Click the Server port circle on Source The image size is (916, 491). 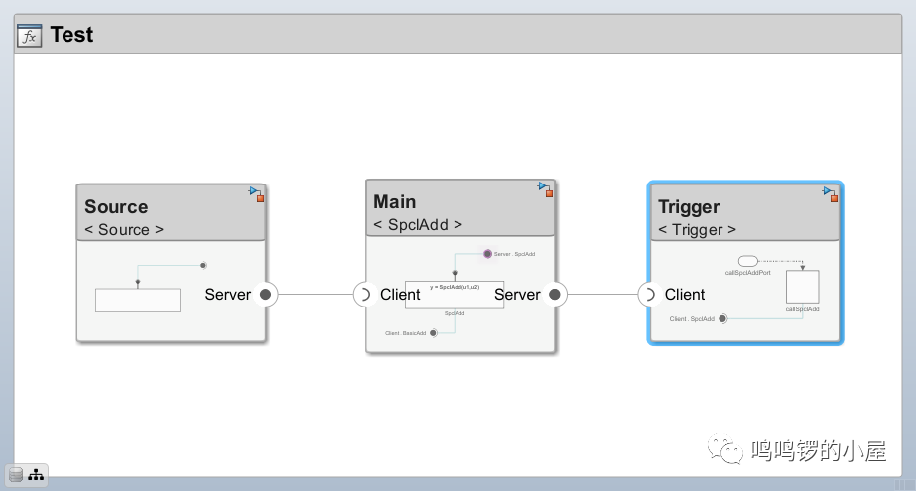[265, 295]
